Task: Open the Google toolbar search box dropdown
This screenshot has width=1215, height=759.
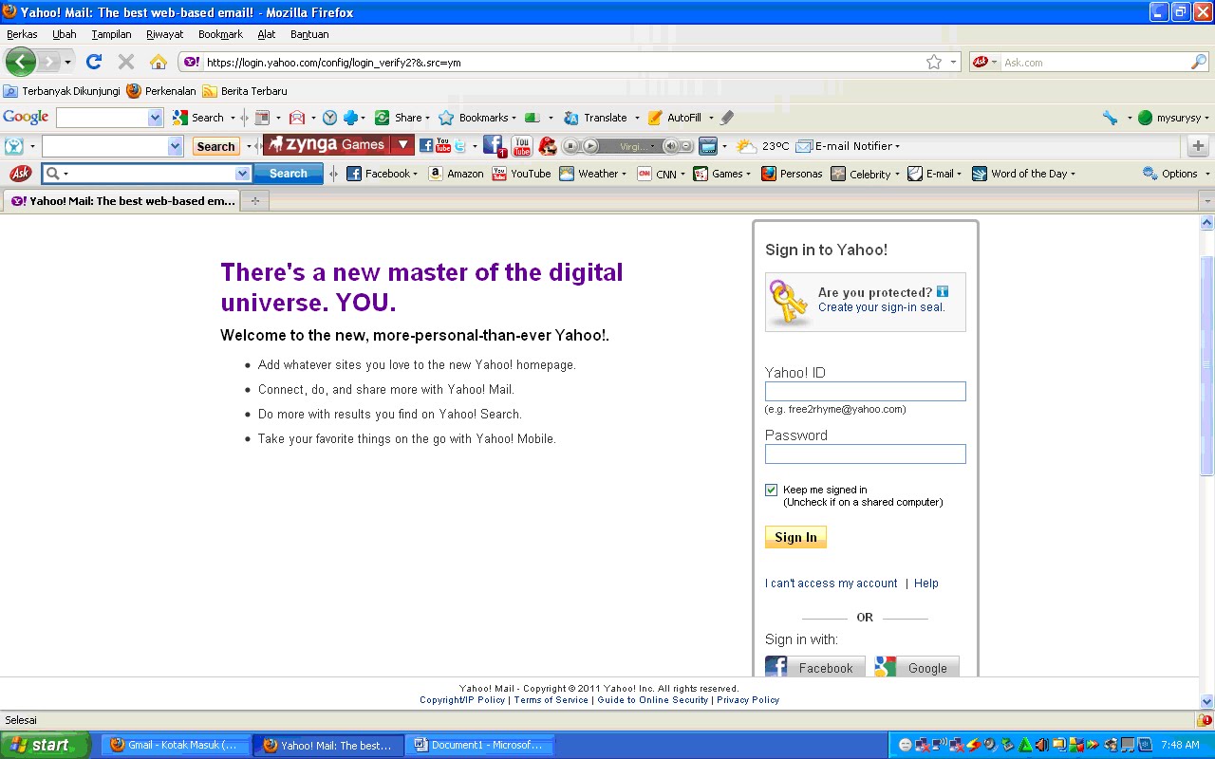Action: (x=156, y=118)
